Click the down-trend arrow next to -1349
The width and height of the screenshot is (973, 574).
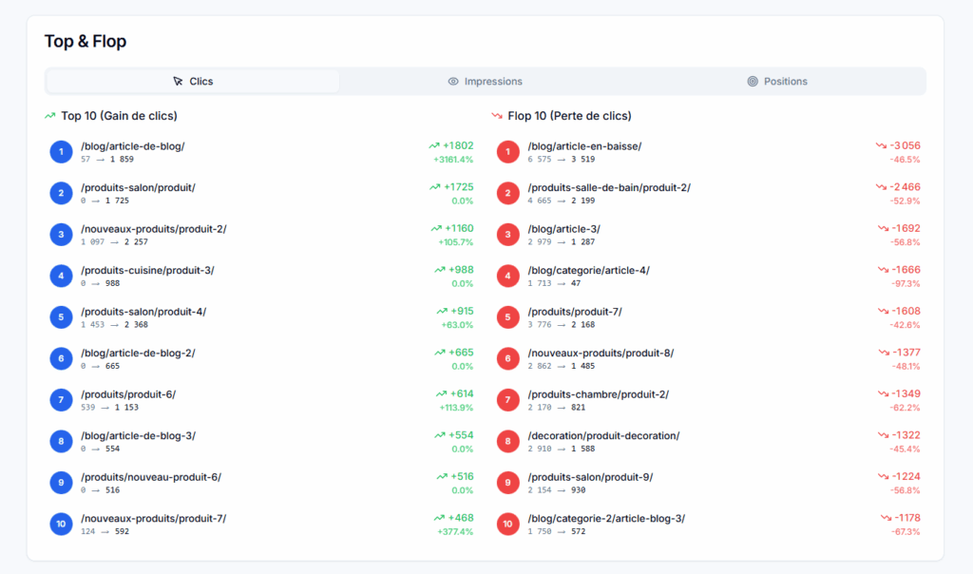click(883, 394)
